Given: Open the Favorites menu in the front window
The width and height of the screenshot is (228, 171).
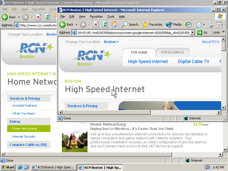Looking at the screenshot, I should tap(96, 17).
